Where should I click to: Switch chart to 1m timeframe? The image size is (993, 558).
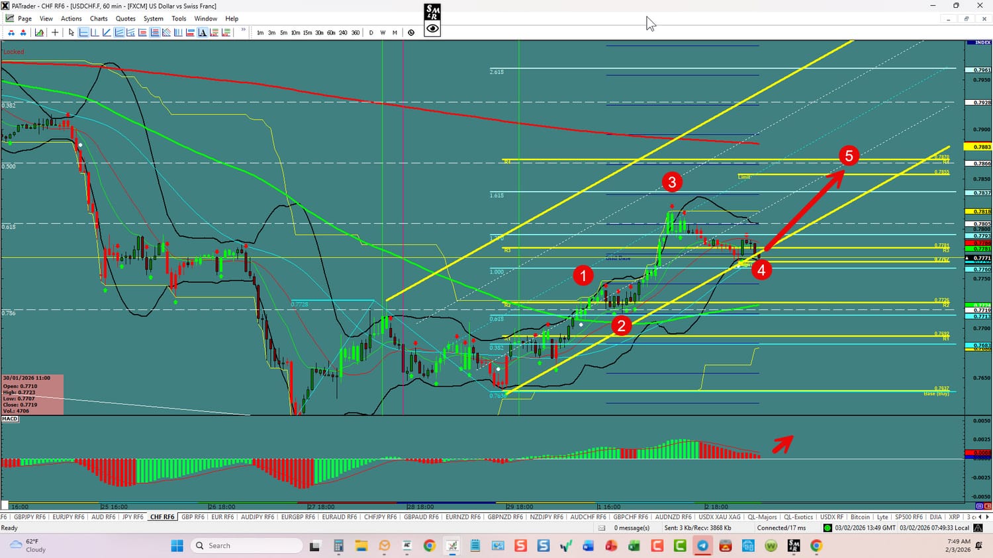pyautogui.click(x=260, y=32)
